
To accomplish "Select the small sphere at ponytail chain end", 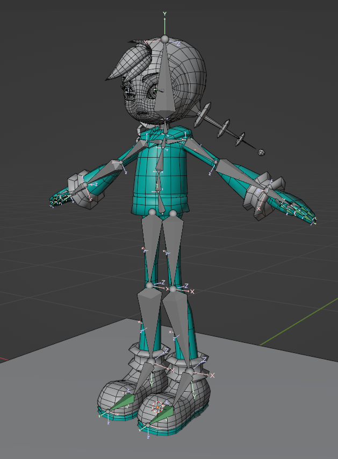I will 262,152.
